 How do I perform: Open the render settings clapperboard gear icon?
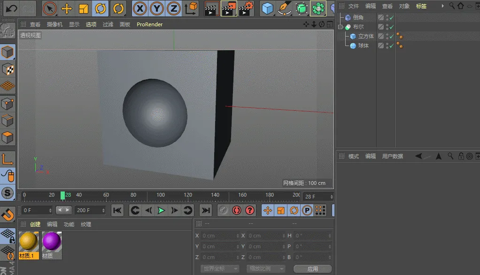tap(247, 8)
